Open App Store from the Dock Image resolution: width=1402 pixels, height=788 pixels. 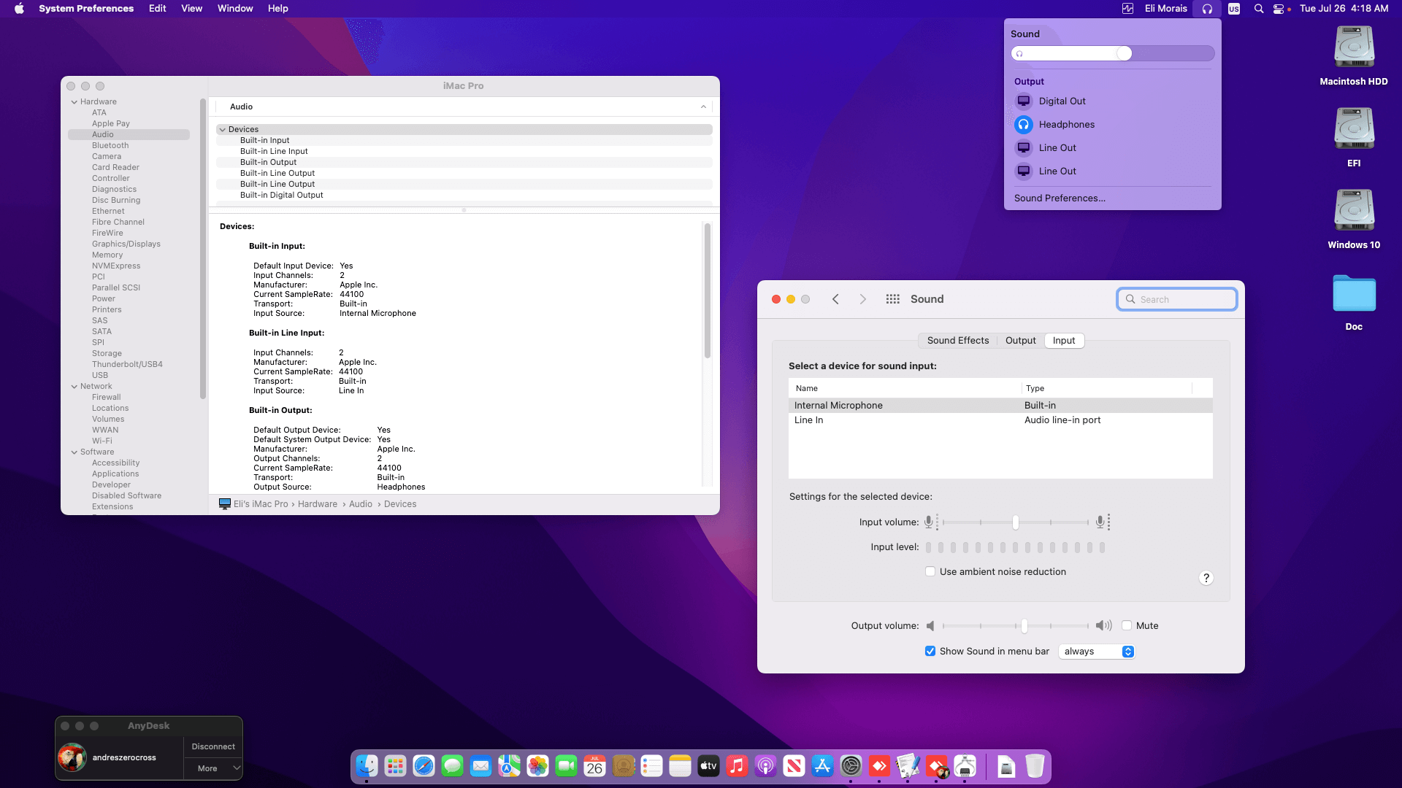pyautogui.click(x=822, y=766)
